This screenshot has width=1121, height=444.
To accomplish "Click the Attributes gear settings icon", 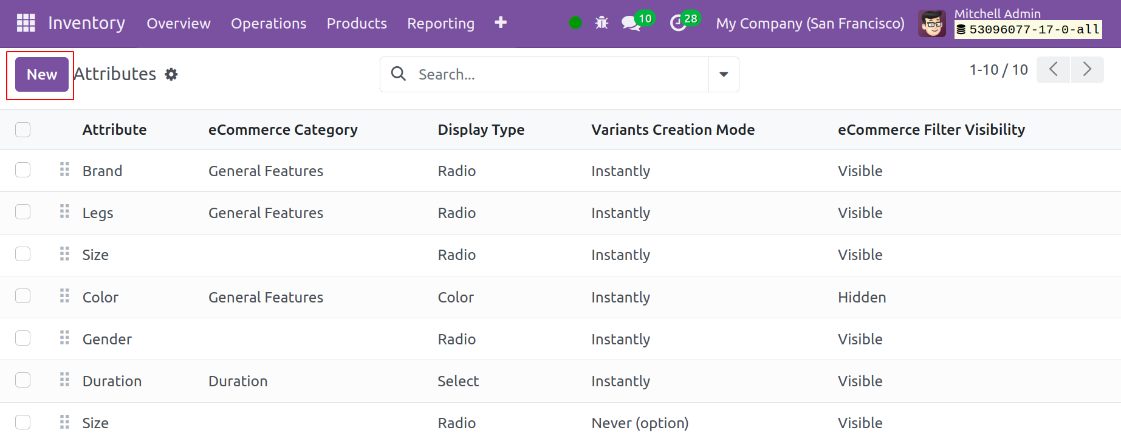I will pyautogui.click(x=171, y=74).
